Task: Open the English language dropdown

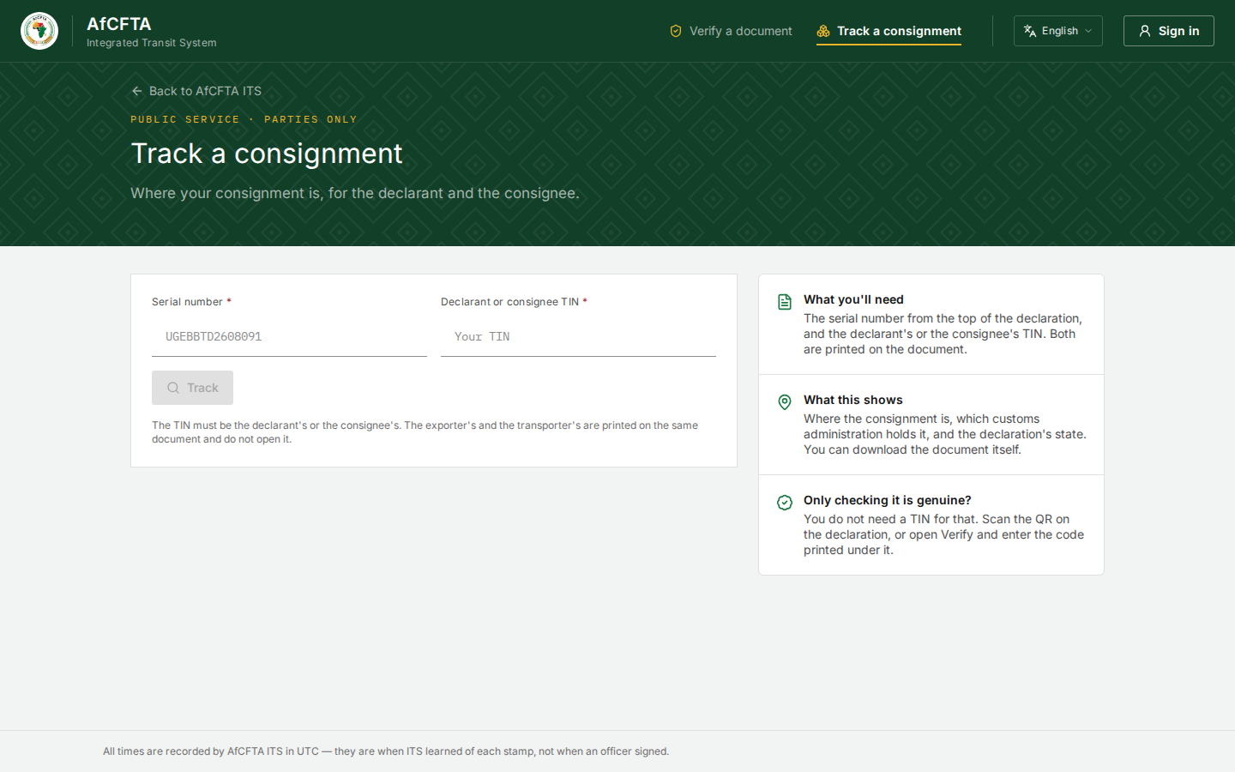Action: [1058, 31]
